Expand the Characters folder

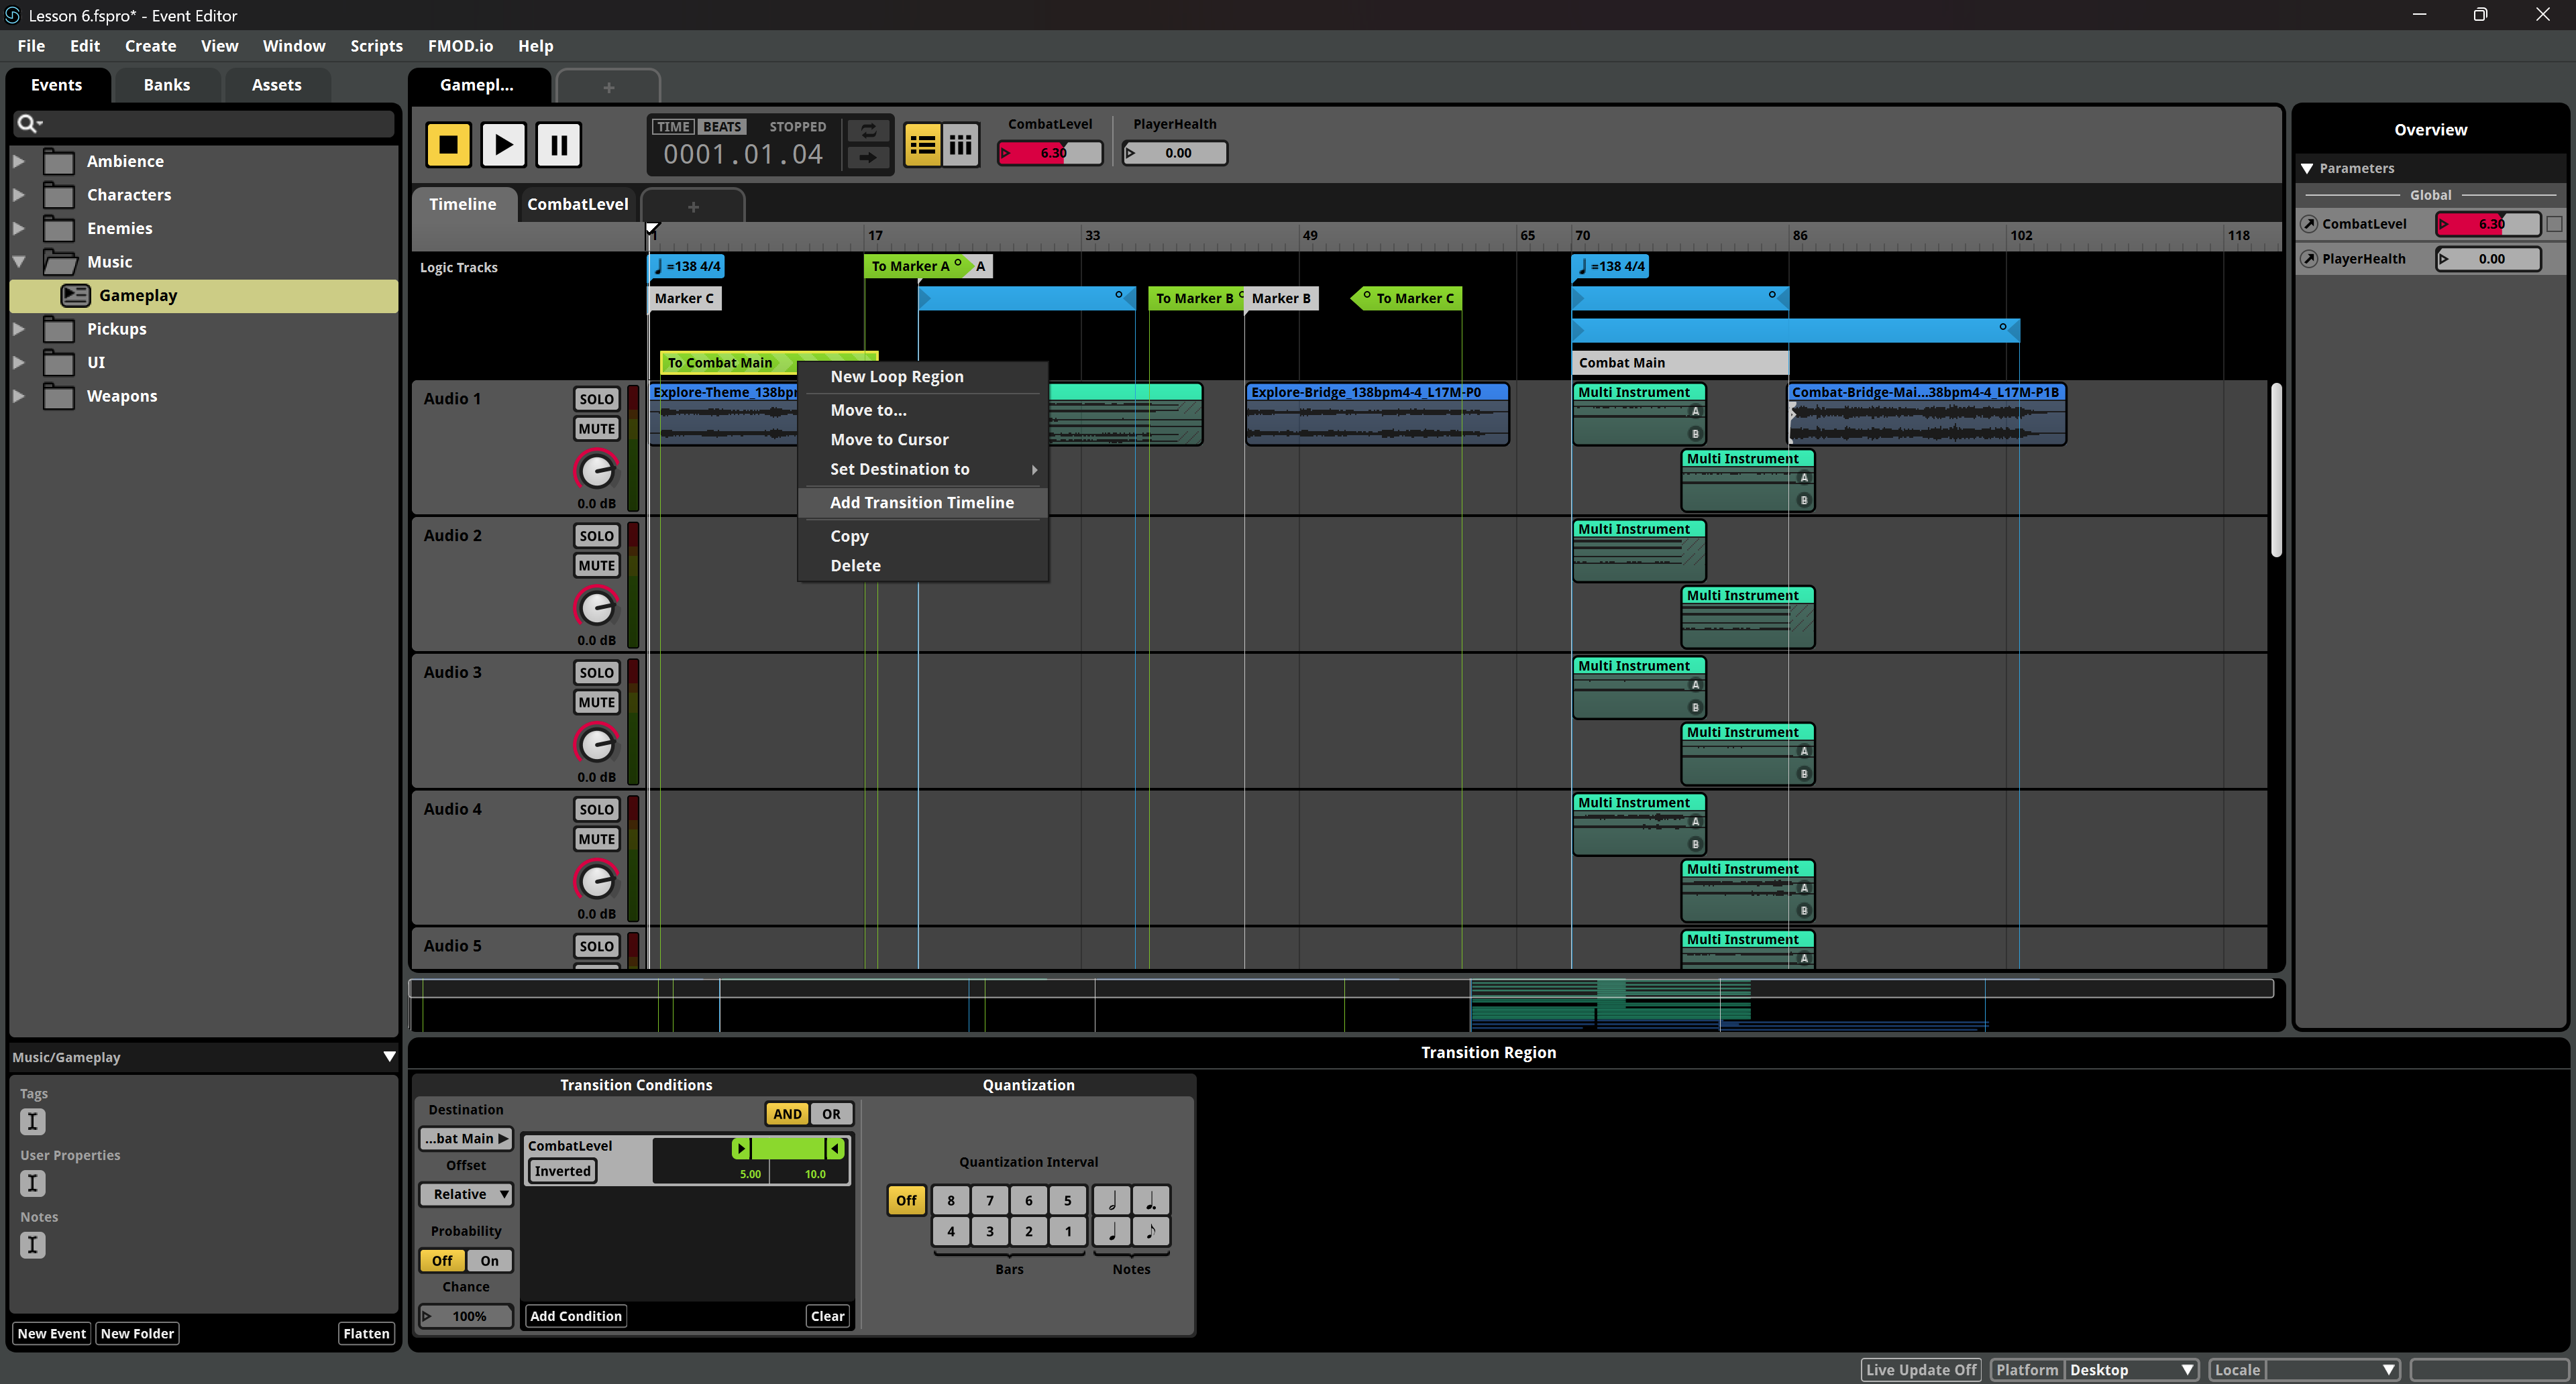click(18, 195)
